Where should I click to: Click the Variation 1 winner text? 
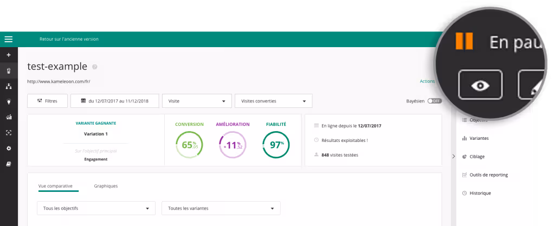click(x=96, y=134)
